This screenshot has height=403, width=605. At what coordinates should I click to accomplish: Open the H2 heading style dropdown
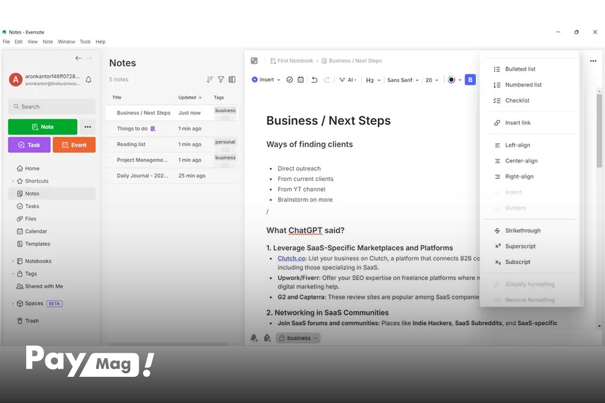373,80
